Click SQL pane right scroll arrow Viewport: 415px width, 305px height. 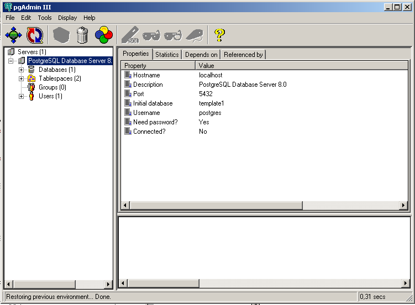pos(406,283)
